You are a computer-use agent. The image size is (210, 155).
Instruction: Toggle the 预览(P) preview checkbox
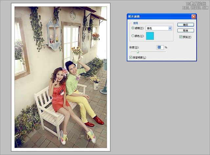pyautogui.click(x=181, y=37)
